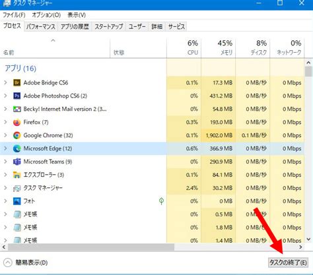Screen dimensions: 313x275
Task: Switch to the サービス tab
Action: [x=176, y=27]
